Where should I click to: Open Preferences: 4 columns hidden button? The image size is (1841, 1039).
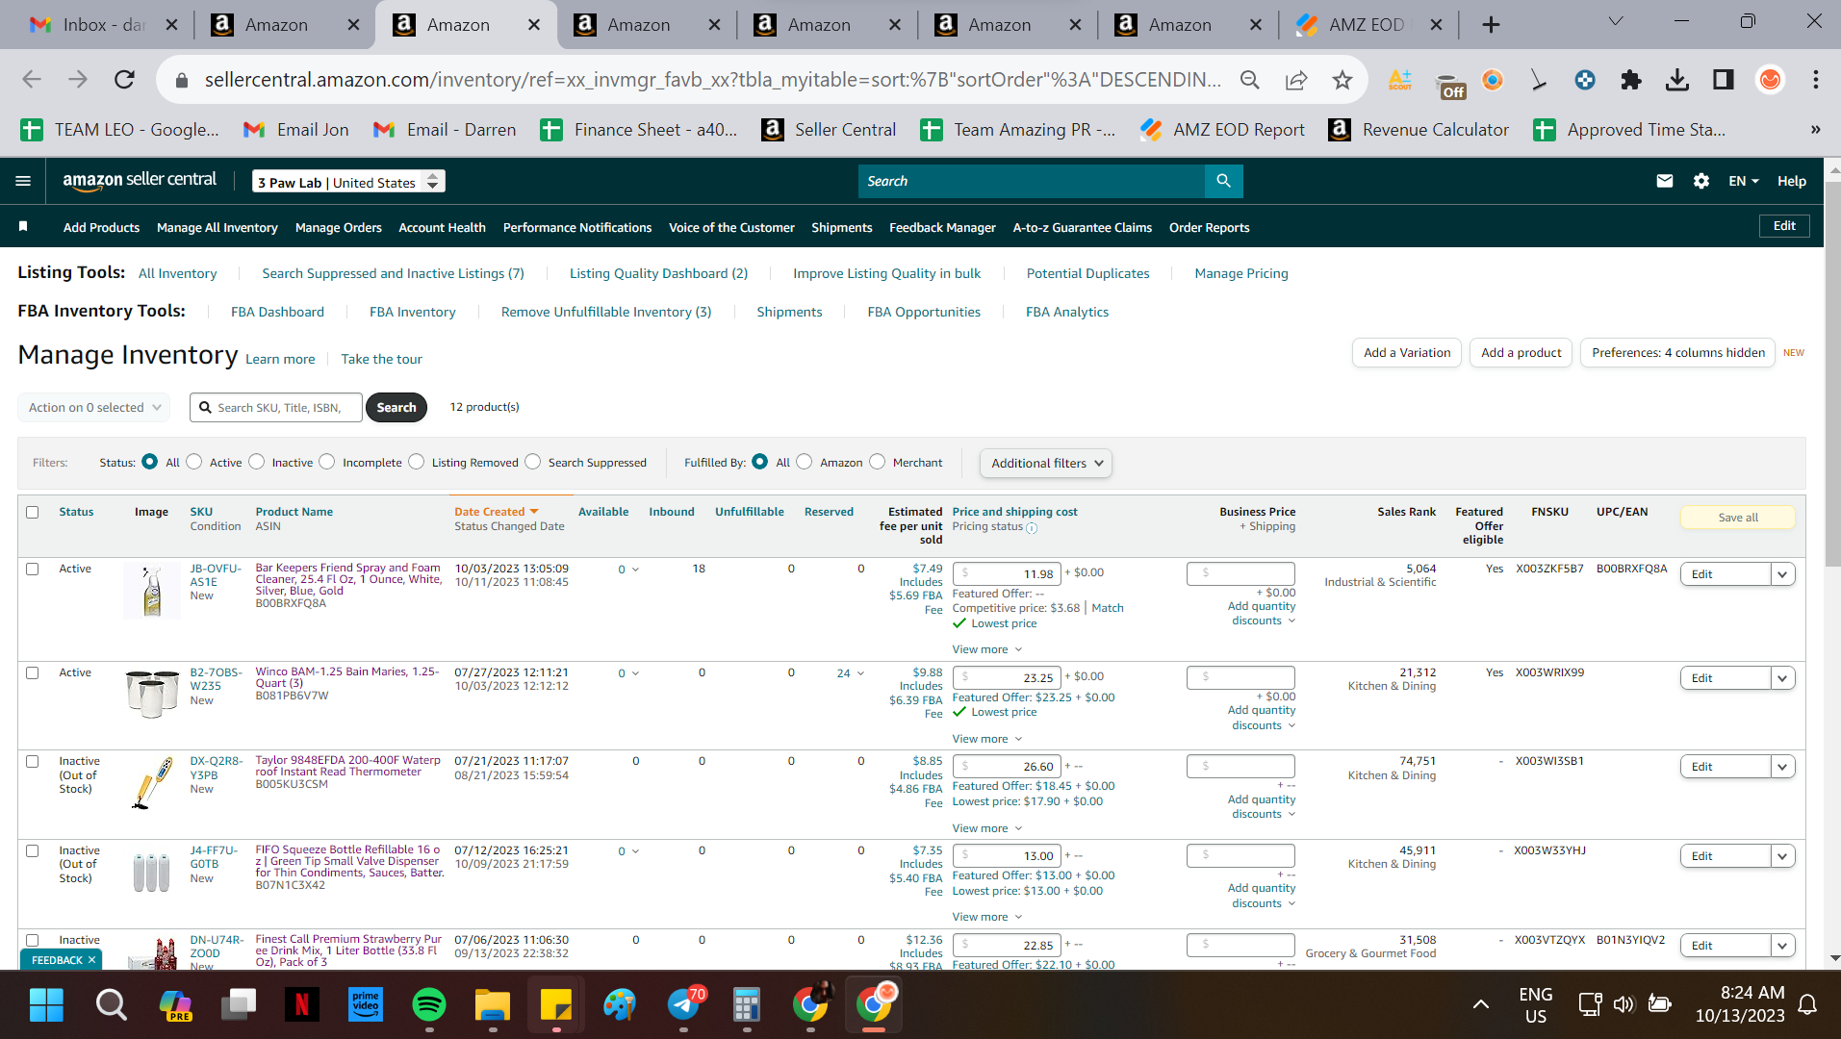1678,353
